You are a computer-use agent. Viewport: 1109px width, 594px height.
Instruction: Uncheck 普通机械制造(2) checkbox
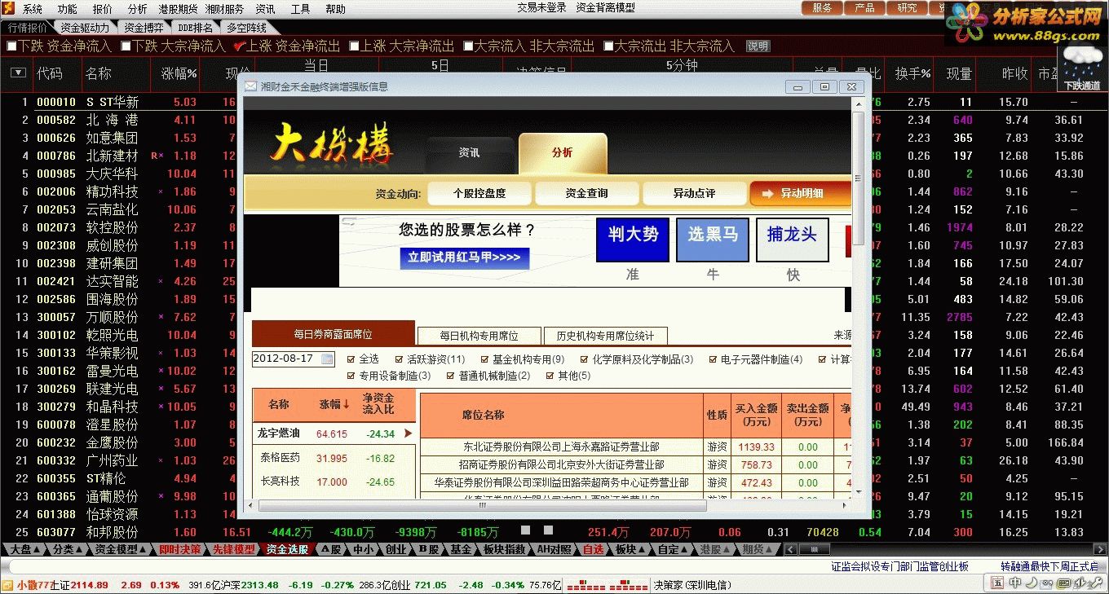(451, 376)
